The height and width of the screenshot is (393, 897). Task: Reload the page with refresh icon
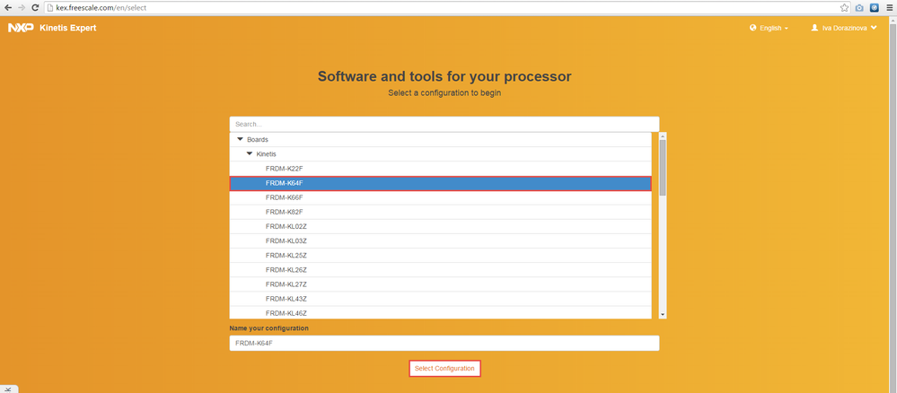(x=36, y=7)
